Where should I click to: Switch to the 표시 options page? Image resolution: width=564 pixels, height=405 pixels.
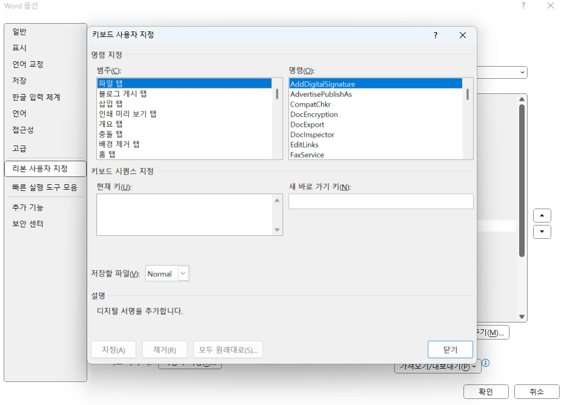(19, 48)
